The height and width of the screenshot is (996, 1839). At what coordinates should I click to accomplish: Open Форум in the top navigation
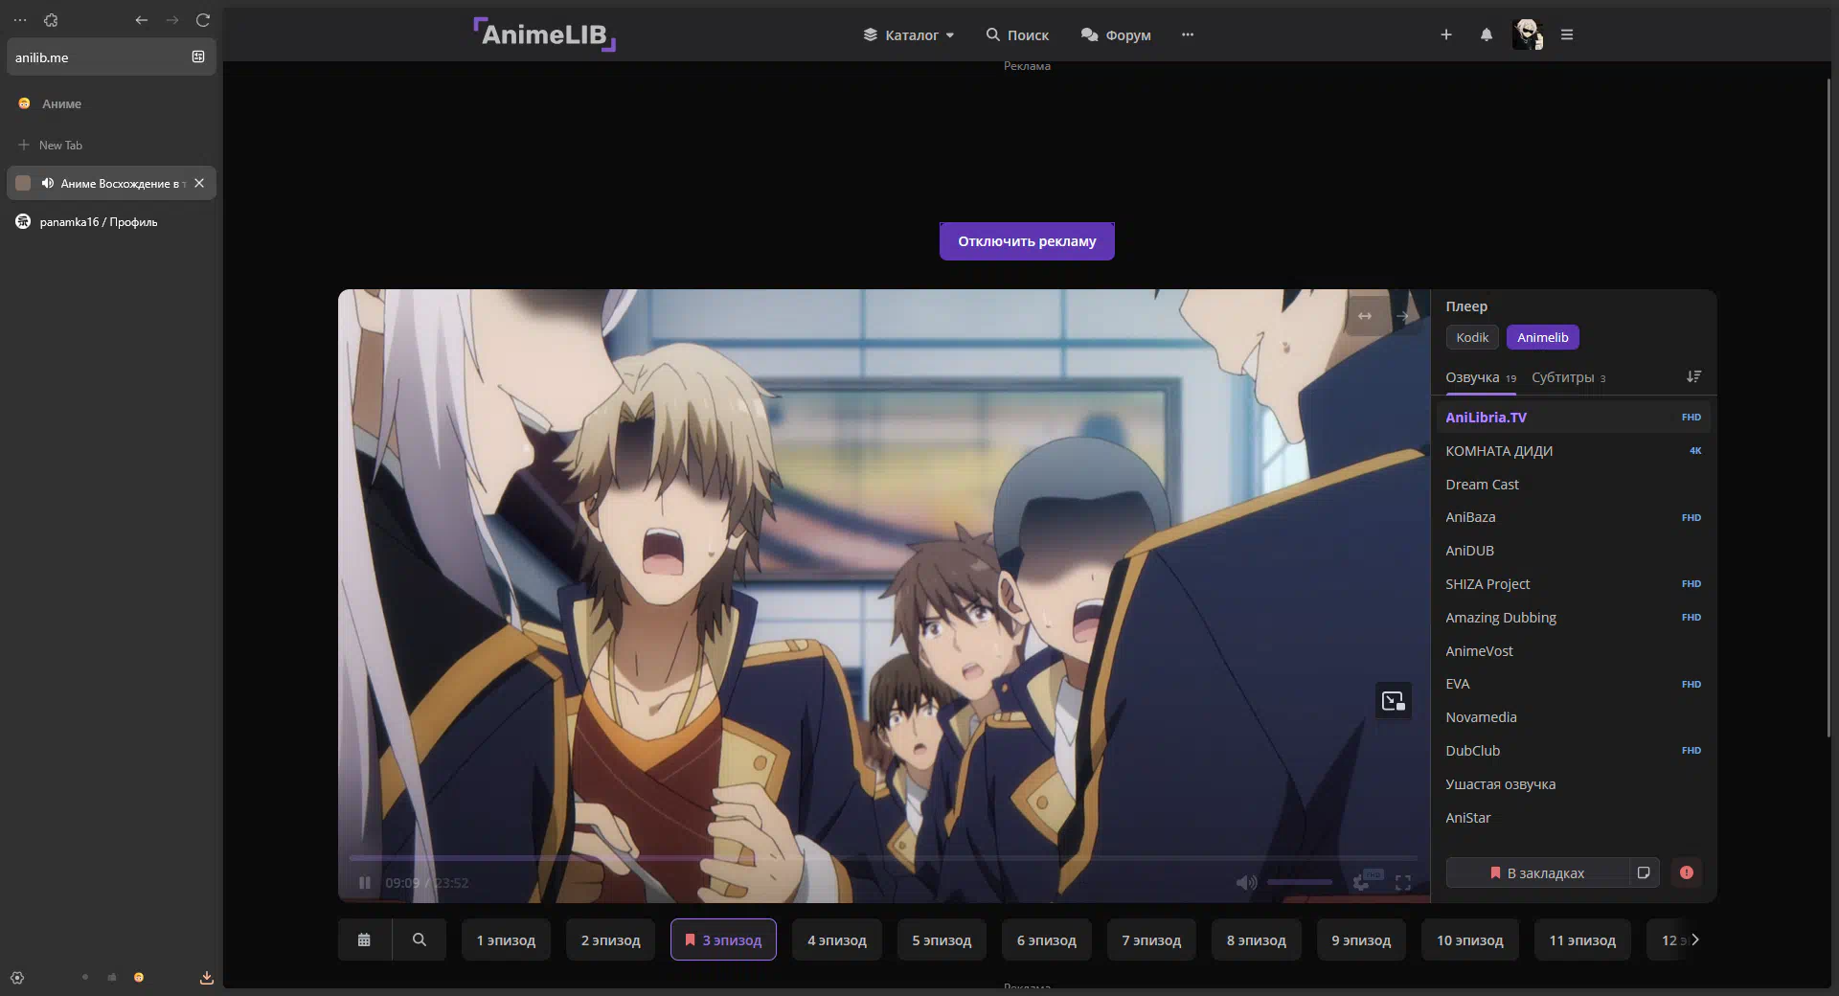(x=1116, y=34)
